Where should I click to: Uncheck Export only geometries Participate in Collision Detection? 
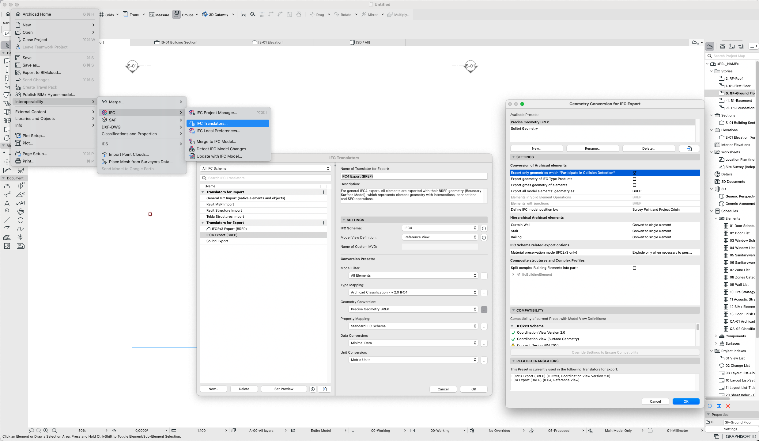coord(634,173)
